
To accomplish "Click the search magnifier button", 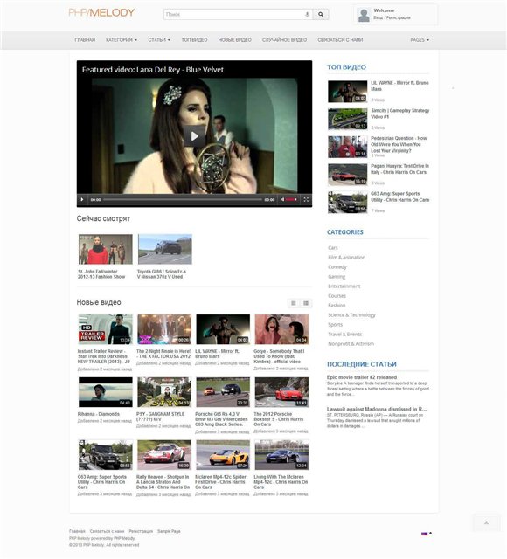I will tap(321, 14).
